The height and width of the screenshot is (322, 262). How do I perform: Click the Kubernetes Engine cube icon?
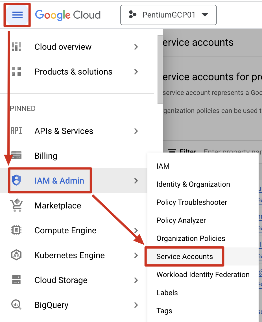coord(16,255)
